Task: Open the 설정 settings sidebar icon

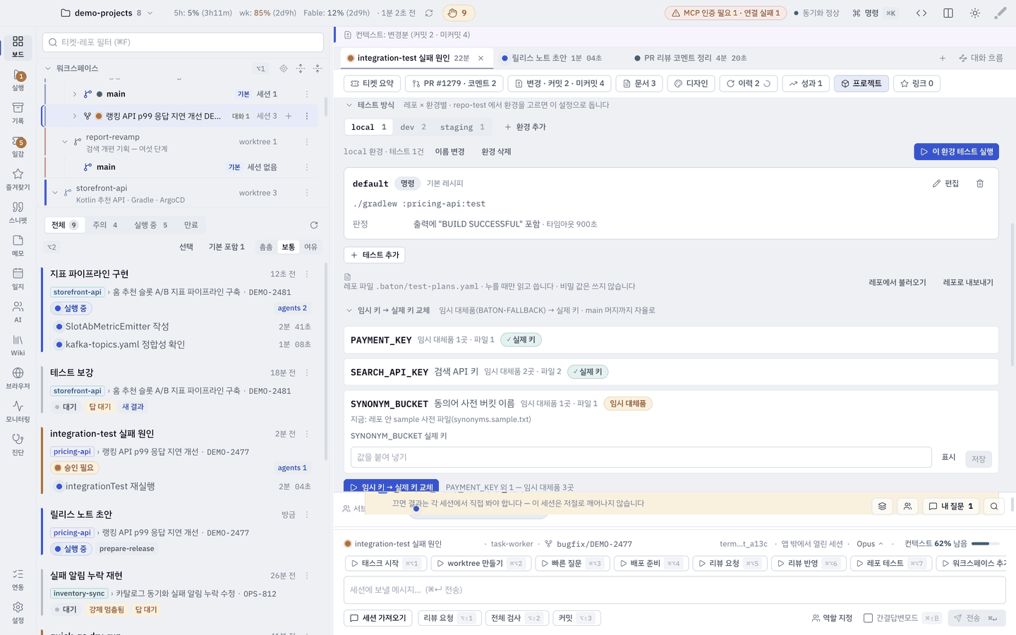Action: click(18, 612)
